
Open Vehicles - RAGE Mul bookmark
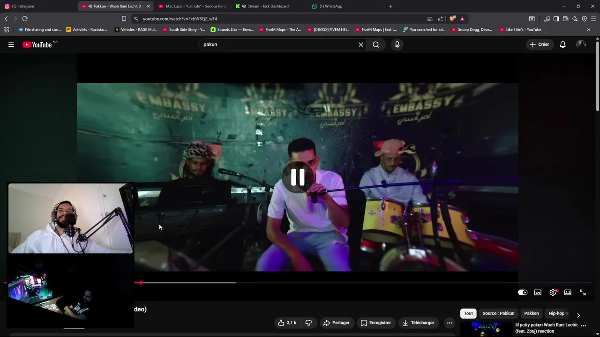click(x=136, y=29)
